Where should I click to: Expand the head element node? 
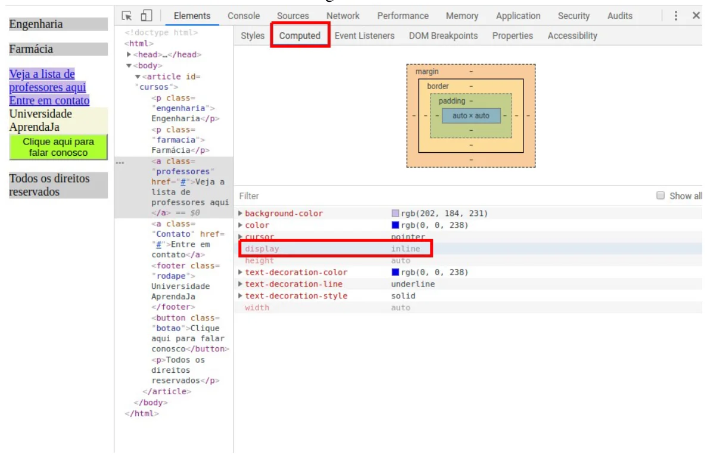pyautogui.click(x=129, y=55)
